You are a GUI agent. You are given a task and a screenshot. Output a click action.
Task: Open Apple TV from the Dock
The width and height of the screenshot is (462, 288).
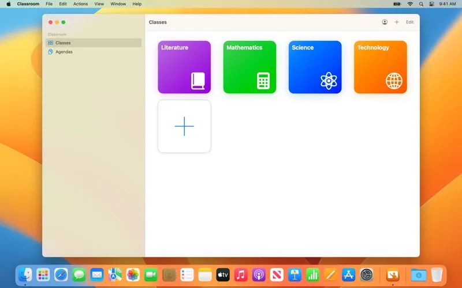click(223, 275)
